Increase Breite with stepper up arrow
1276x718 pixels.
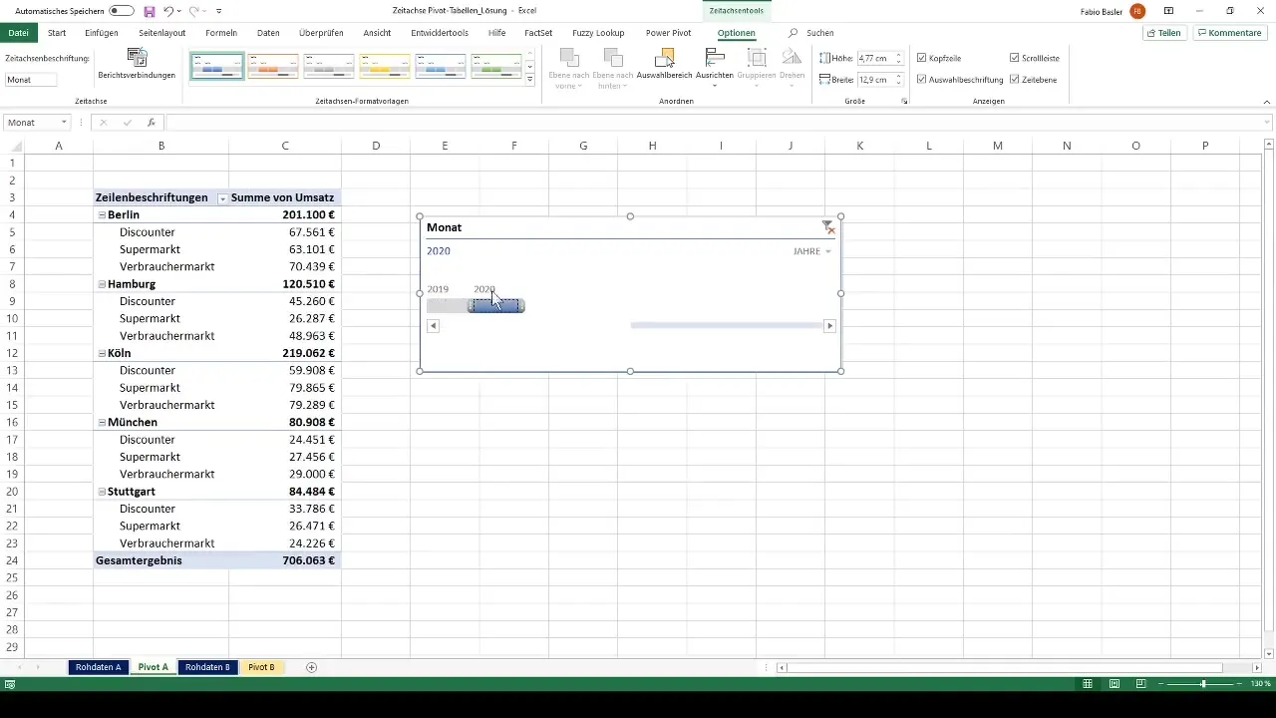[899, 76]
